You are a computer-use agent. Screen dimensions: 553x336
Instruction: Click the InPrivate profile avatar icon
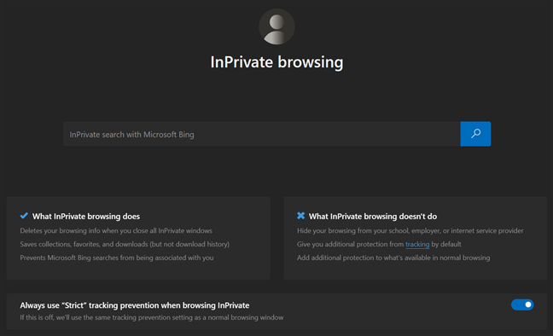276,26
